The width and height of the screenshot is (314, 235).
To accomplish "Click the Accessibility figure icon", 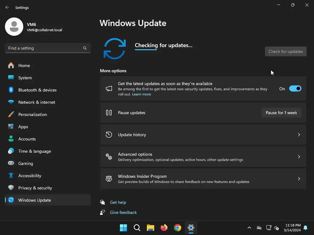I will 11,175.
